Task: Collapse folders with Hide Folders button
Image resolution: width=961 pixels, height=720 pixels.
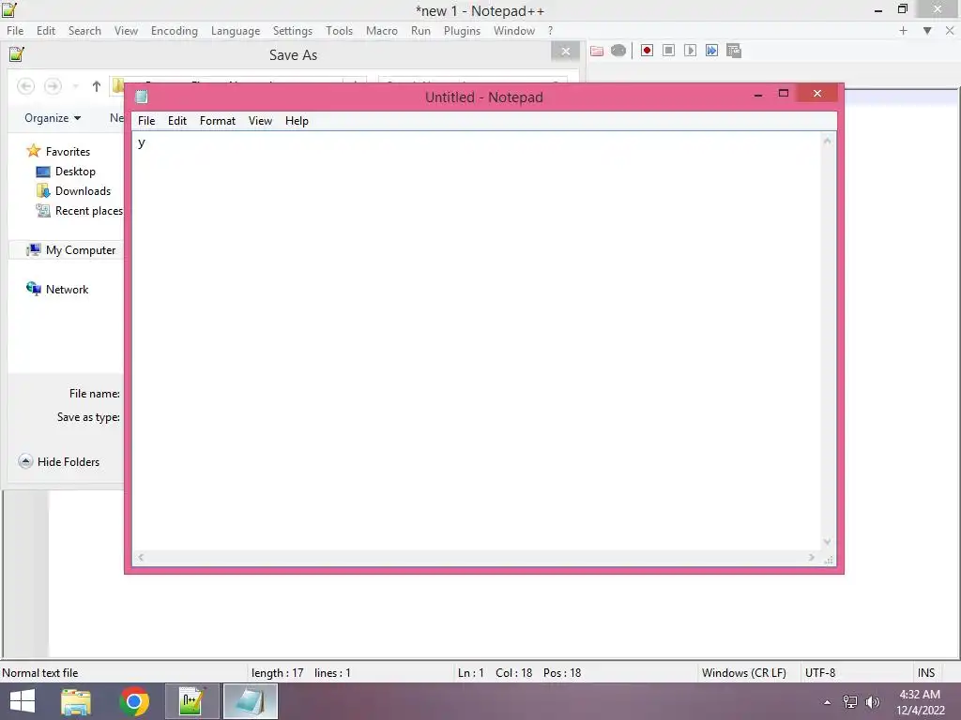Action: 59,461
